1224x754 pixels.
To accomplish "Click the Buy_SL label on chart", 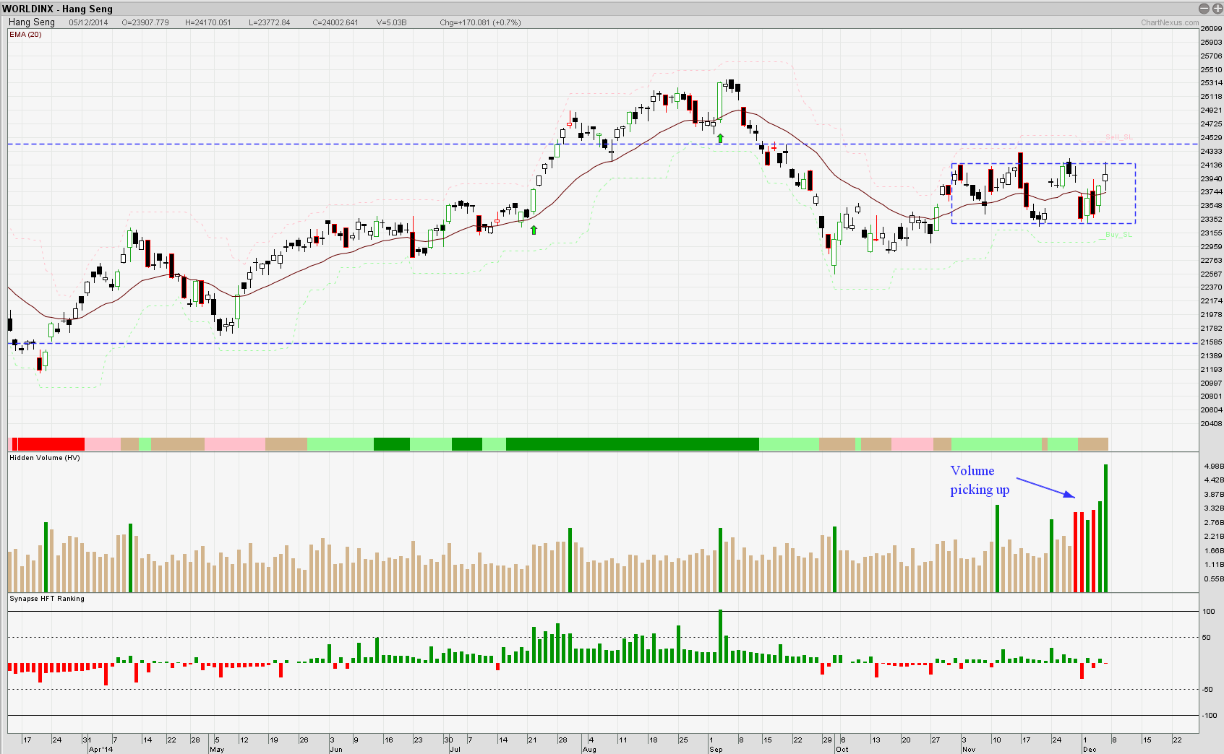I will [x=1118, y=235].
